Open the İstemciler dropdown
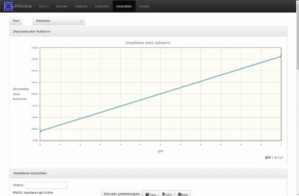 click(59, 21)
